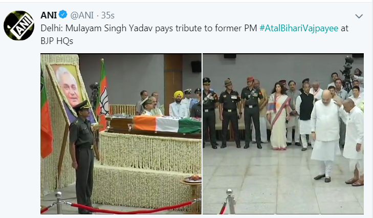This screenshot has height=218, width=373.
Task: Open the #AtalBihariVajpayee hashtag link
Action: pyautogui.click(x=299, y=28)
